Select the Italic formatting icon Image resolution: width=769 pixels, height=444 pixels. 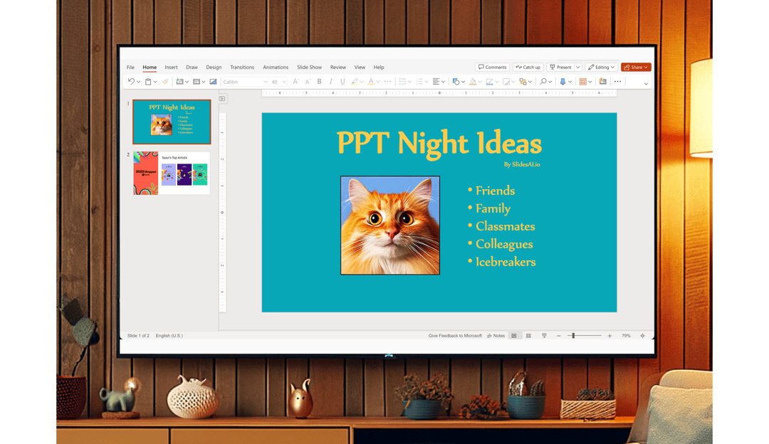click(330, 81)
